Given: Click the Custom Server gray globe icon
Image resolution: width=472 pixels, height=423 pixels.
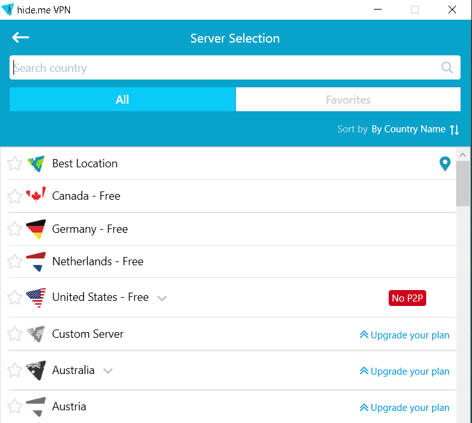Looking at the screenshot, I should click(x=36, y=334).
